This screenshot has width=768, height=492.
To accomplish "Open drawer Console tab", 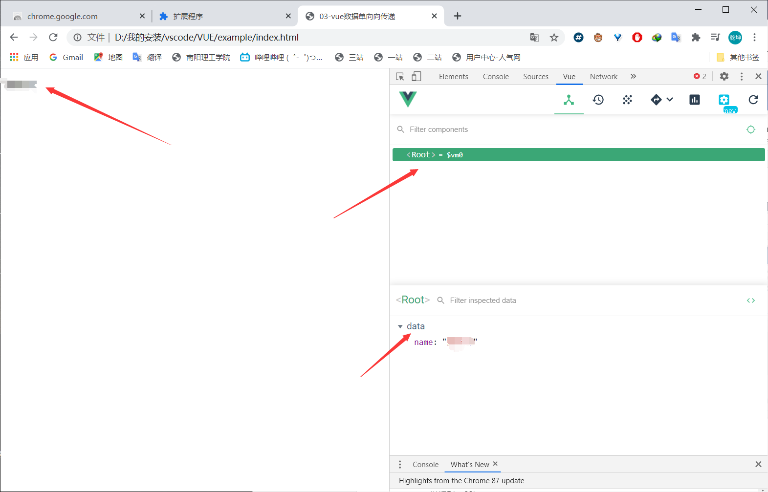I will click(x=425, y=465).
